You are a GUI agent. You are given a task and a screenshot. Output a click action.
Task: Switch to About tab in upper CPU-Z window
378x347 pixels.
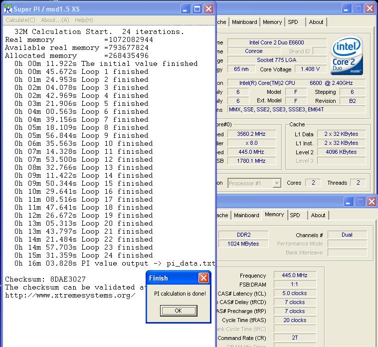pos(316,22)
